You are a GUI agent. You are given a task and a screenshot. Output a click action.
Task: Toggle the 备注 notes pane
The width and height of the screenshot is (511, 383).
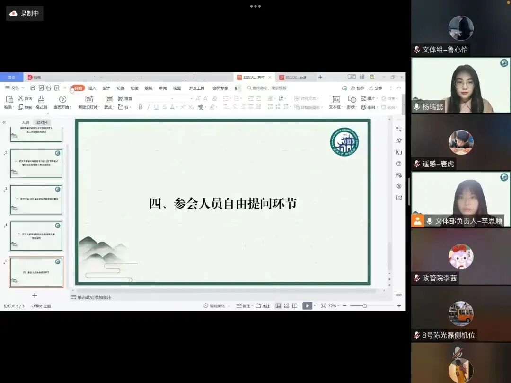(x=244, y=306)
